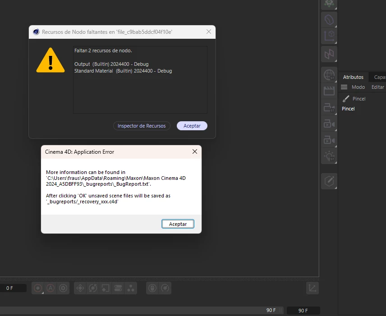Image resolution: width=386 pixels, height=316 pixels.
Task: Open the Inspector de Recursos
Action: pos(142,126)
